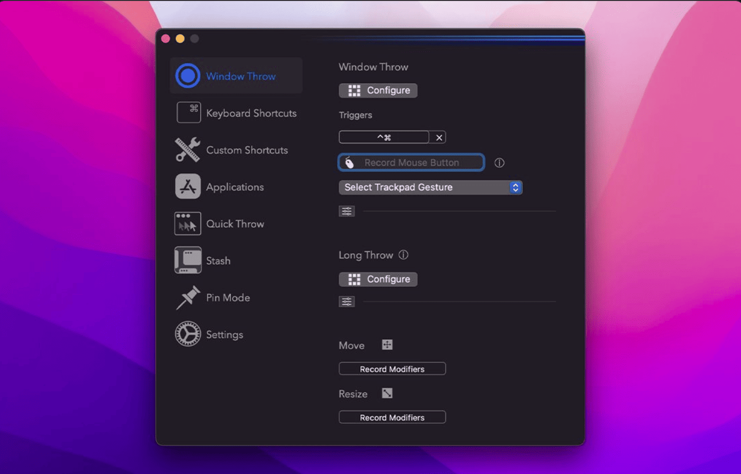Open the Quick Throw section
Viewport: 741px width, 474px height.
[236, 224]
